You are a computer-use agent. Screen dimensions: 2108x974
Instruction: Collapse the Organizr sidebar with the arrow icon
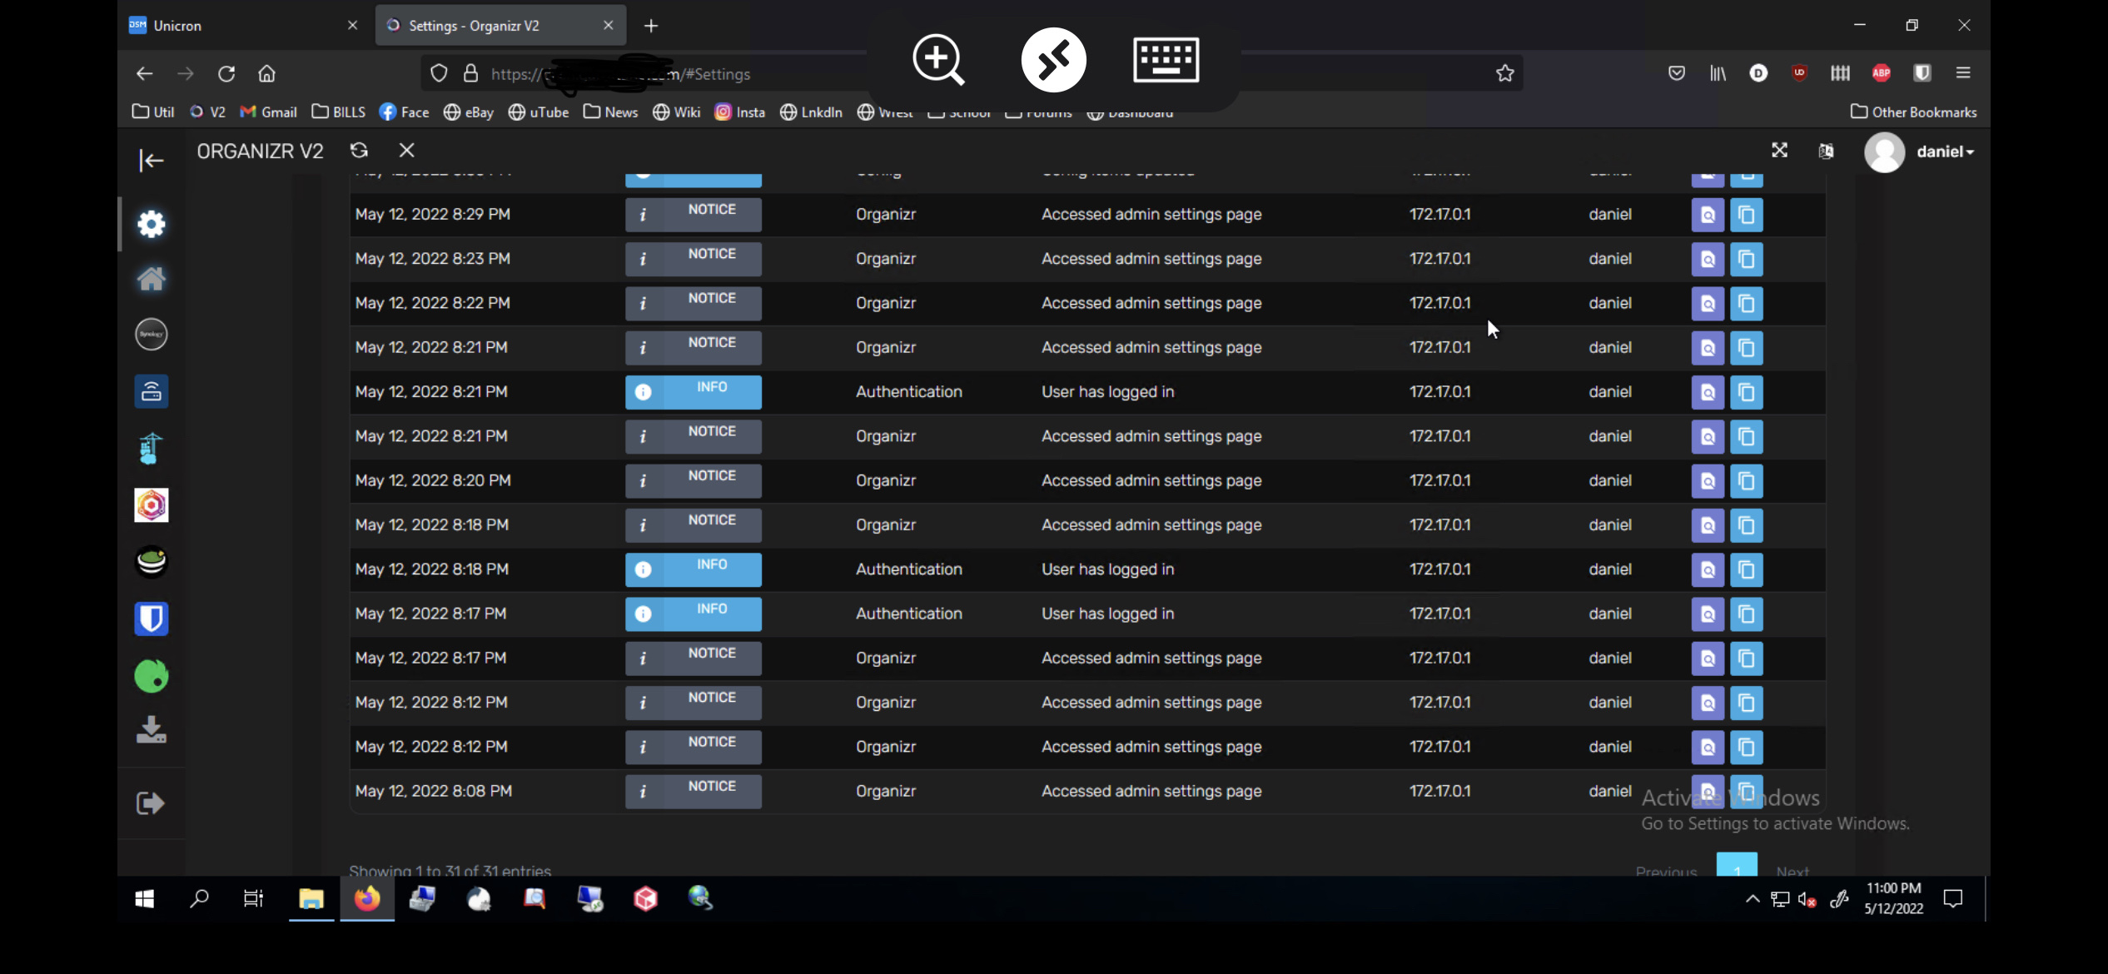151,160
